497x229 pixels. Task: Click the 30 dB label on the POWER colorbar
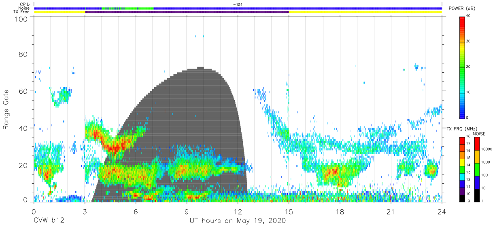(x=468, y=41)
